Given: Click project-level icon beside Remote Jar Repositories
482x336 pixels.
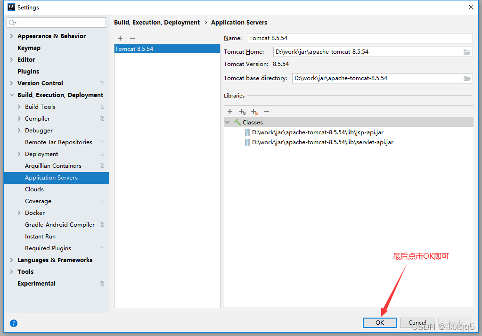Looking at the screenshot, I should [x=102, y=142].
